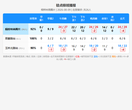
Task: Click 玉林北路站 夜宵2 value 0
Action: (112, 48)
